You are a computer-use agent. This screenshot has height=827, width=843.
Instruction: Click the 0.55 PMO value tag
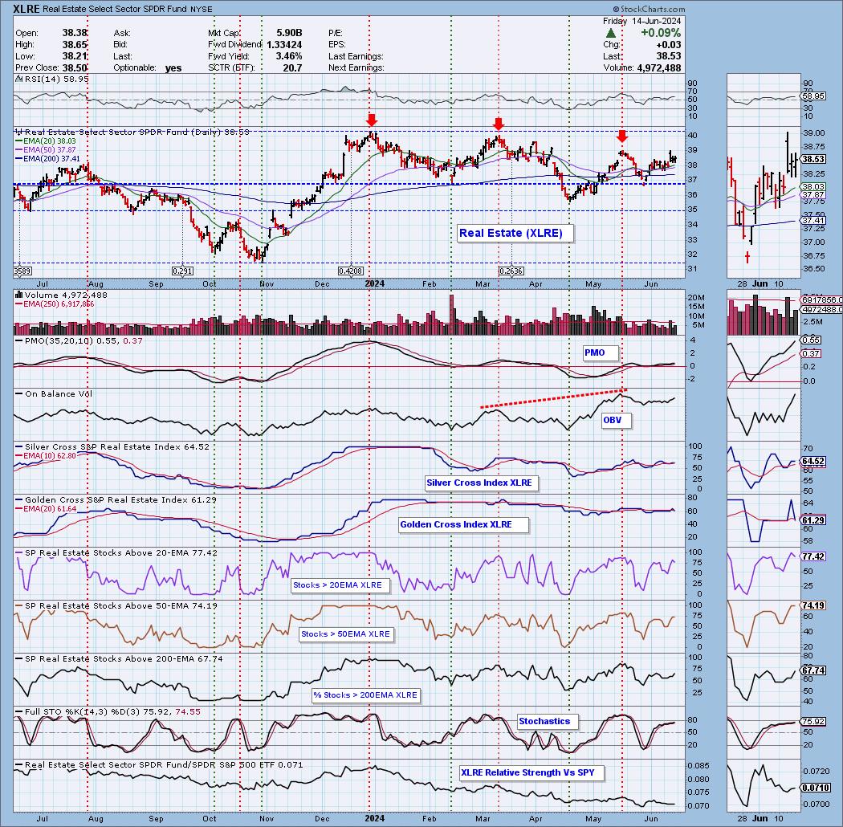point(811,340)
